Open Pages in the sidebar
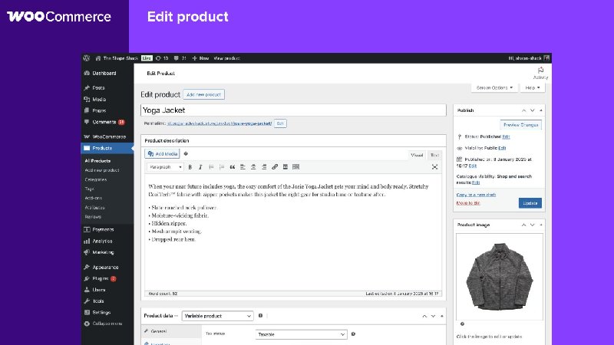This screenshot has height=345, width=614. tap(99, 110)
